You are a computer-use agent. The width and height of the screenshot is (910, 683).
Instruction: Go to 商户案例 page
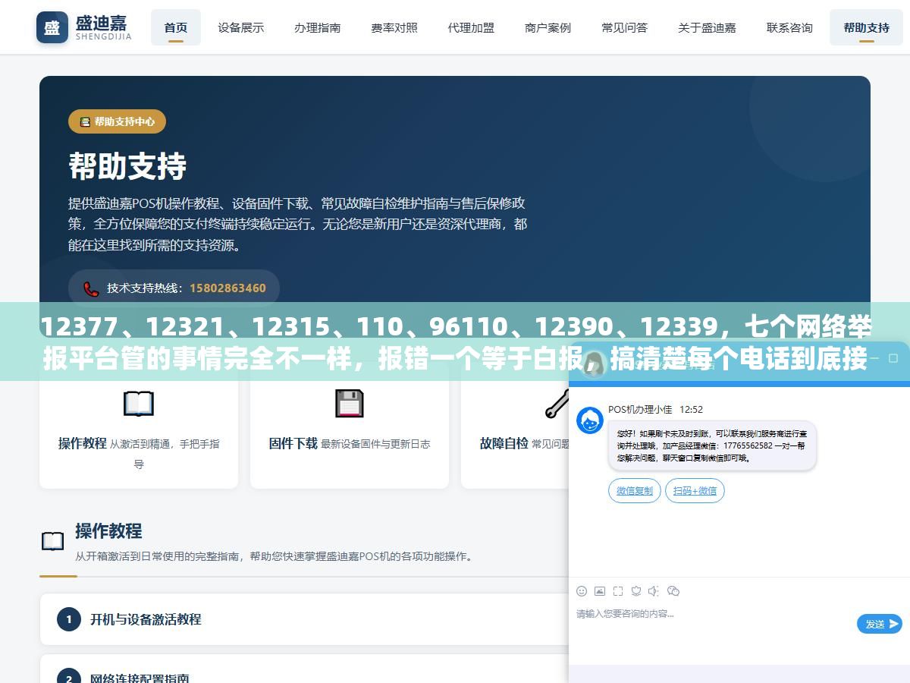click(548, 27)
